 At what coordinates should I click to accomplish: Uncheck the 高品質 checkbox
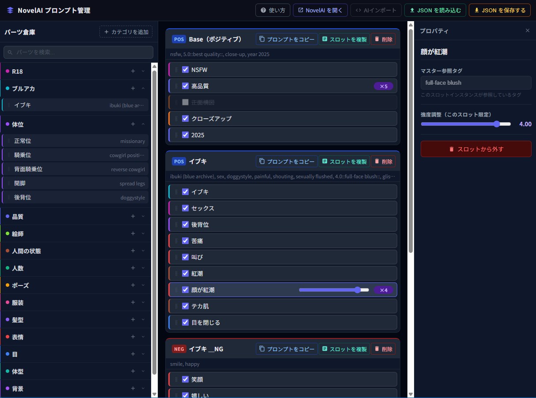click(x=186, y=86)
